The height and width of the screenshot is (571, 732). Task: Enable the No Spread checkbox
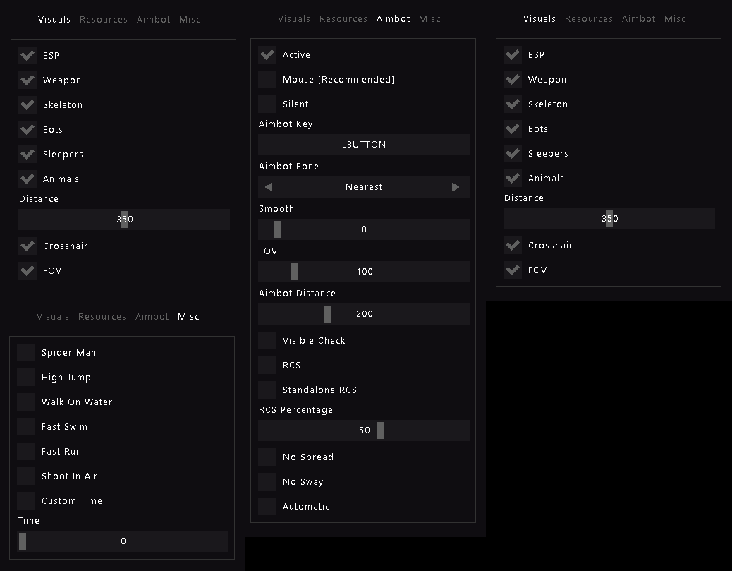(267, 457)
